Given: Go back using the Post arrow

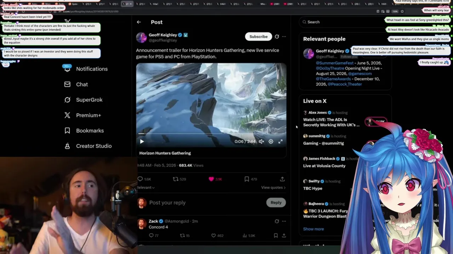Looking at the screenshot, I should [139, 22].
